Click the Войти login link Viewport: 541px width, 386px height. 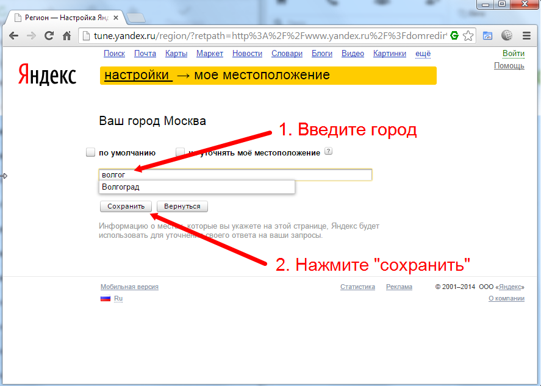pos(513,54)
